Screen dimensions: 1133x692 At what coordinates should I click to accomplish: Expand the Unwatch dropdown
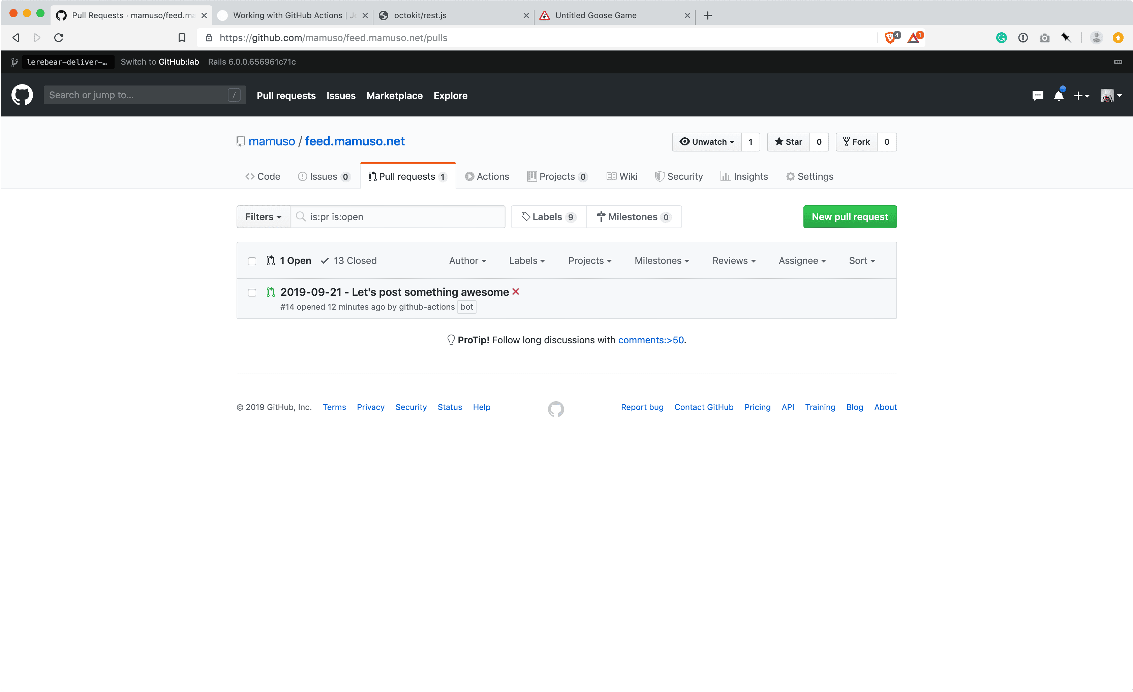point(707,142)
